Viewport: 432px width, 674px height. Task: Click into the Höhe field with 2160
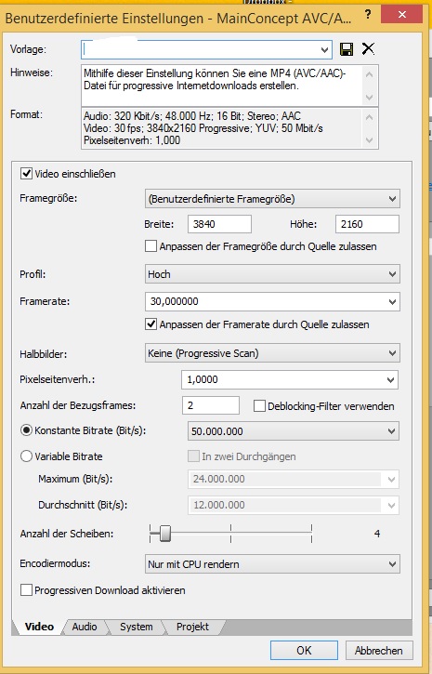[x=367, y=224]
